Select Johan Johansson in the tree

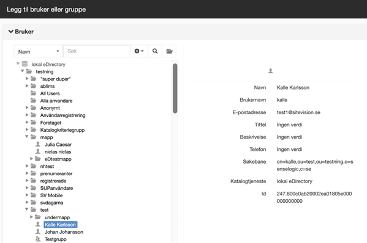[x=64, y=232]
